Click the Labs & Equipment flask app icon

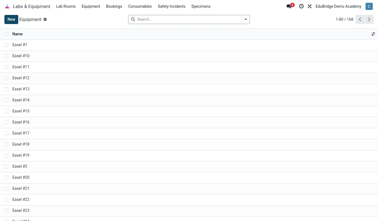coord(7,6)
